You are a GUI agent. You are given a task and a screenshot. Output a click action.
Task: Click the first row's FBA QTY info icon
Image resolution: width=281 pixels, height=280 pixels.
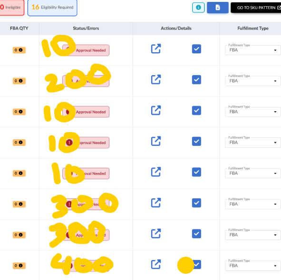[x=20, y=50]
